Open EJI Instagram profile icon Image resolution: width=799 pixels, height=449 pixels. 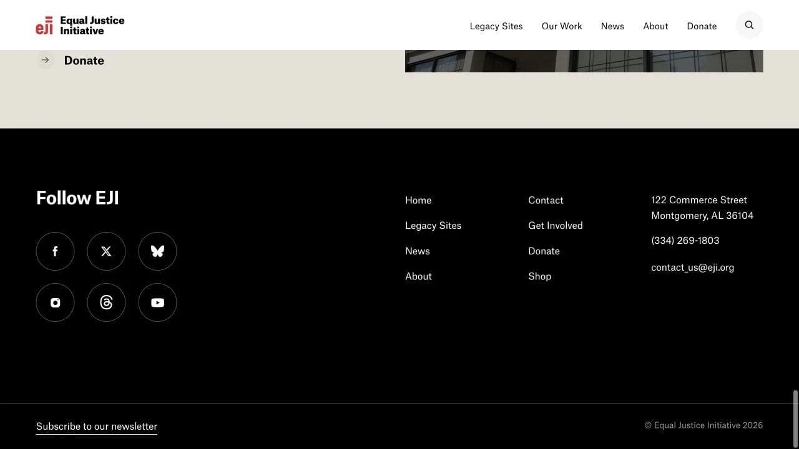point(55,302)
